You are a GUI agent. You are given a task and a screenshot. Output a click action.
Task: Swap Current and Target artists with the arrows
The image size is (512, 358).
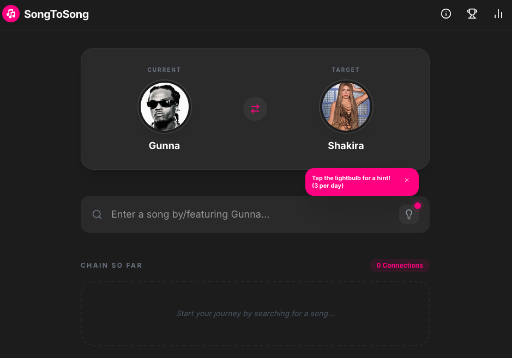255,109
